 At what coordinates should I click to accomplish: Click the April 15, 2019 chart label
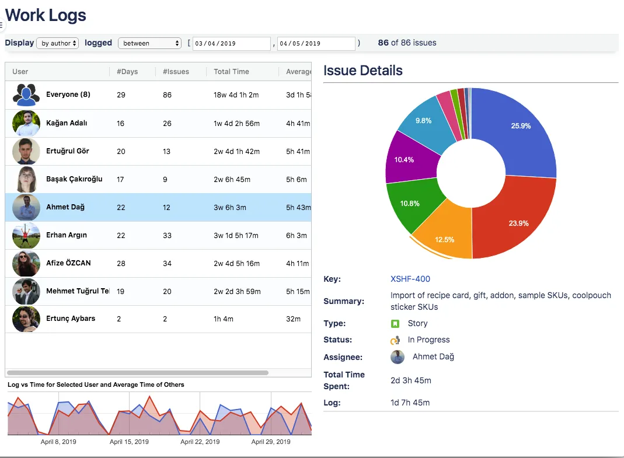pos(129,442)
